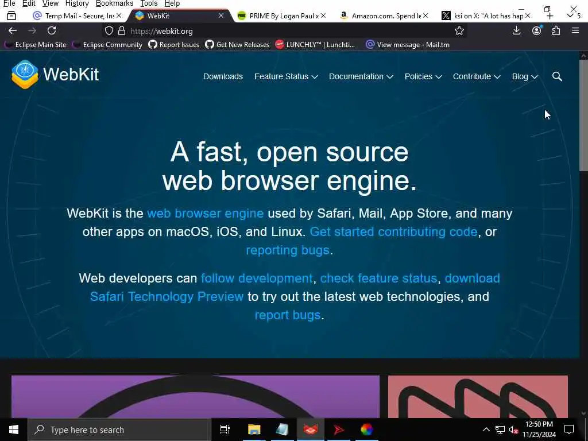This screenshot has width=588, height=441.
Task: Go back using the browser back arrow
Action: coord(13,31)
